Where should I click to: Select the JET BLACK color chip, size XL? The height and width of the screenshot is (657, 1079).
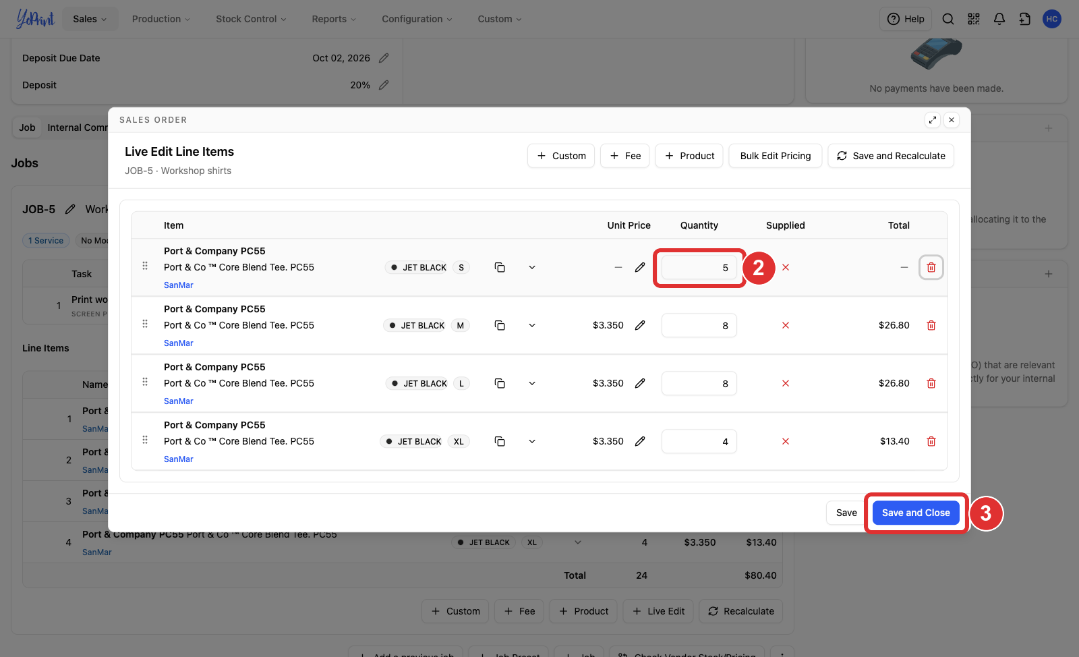point(413,442)
